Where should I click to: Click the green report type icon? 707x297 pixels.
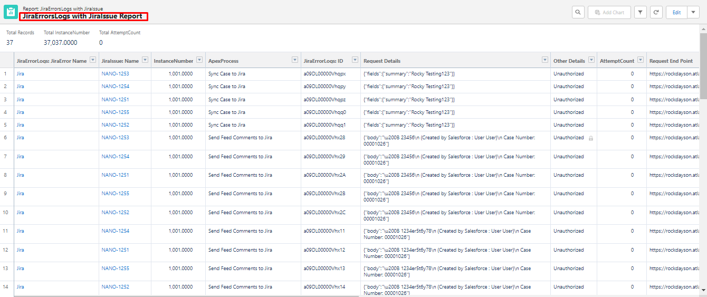coord(11,12)
